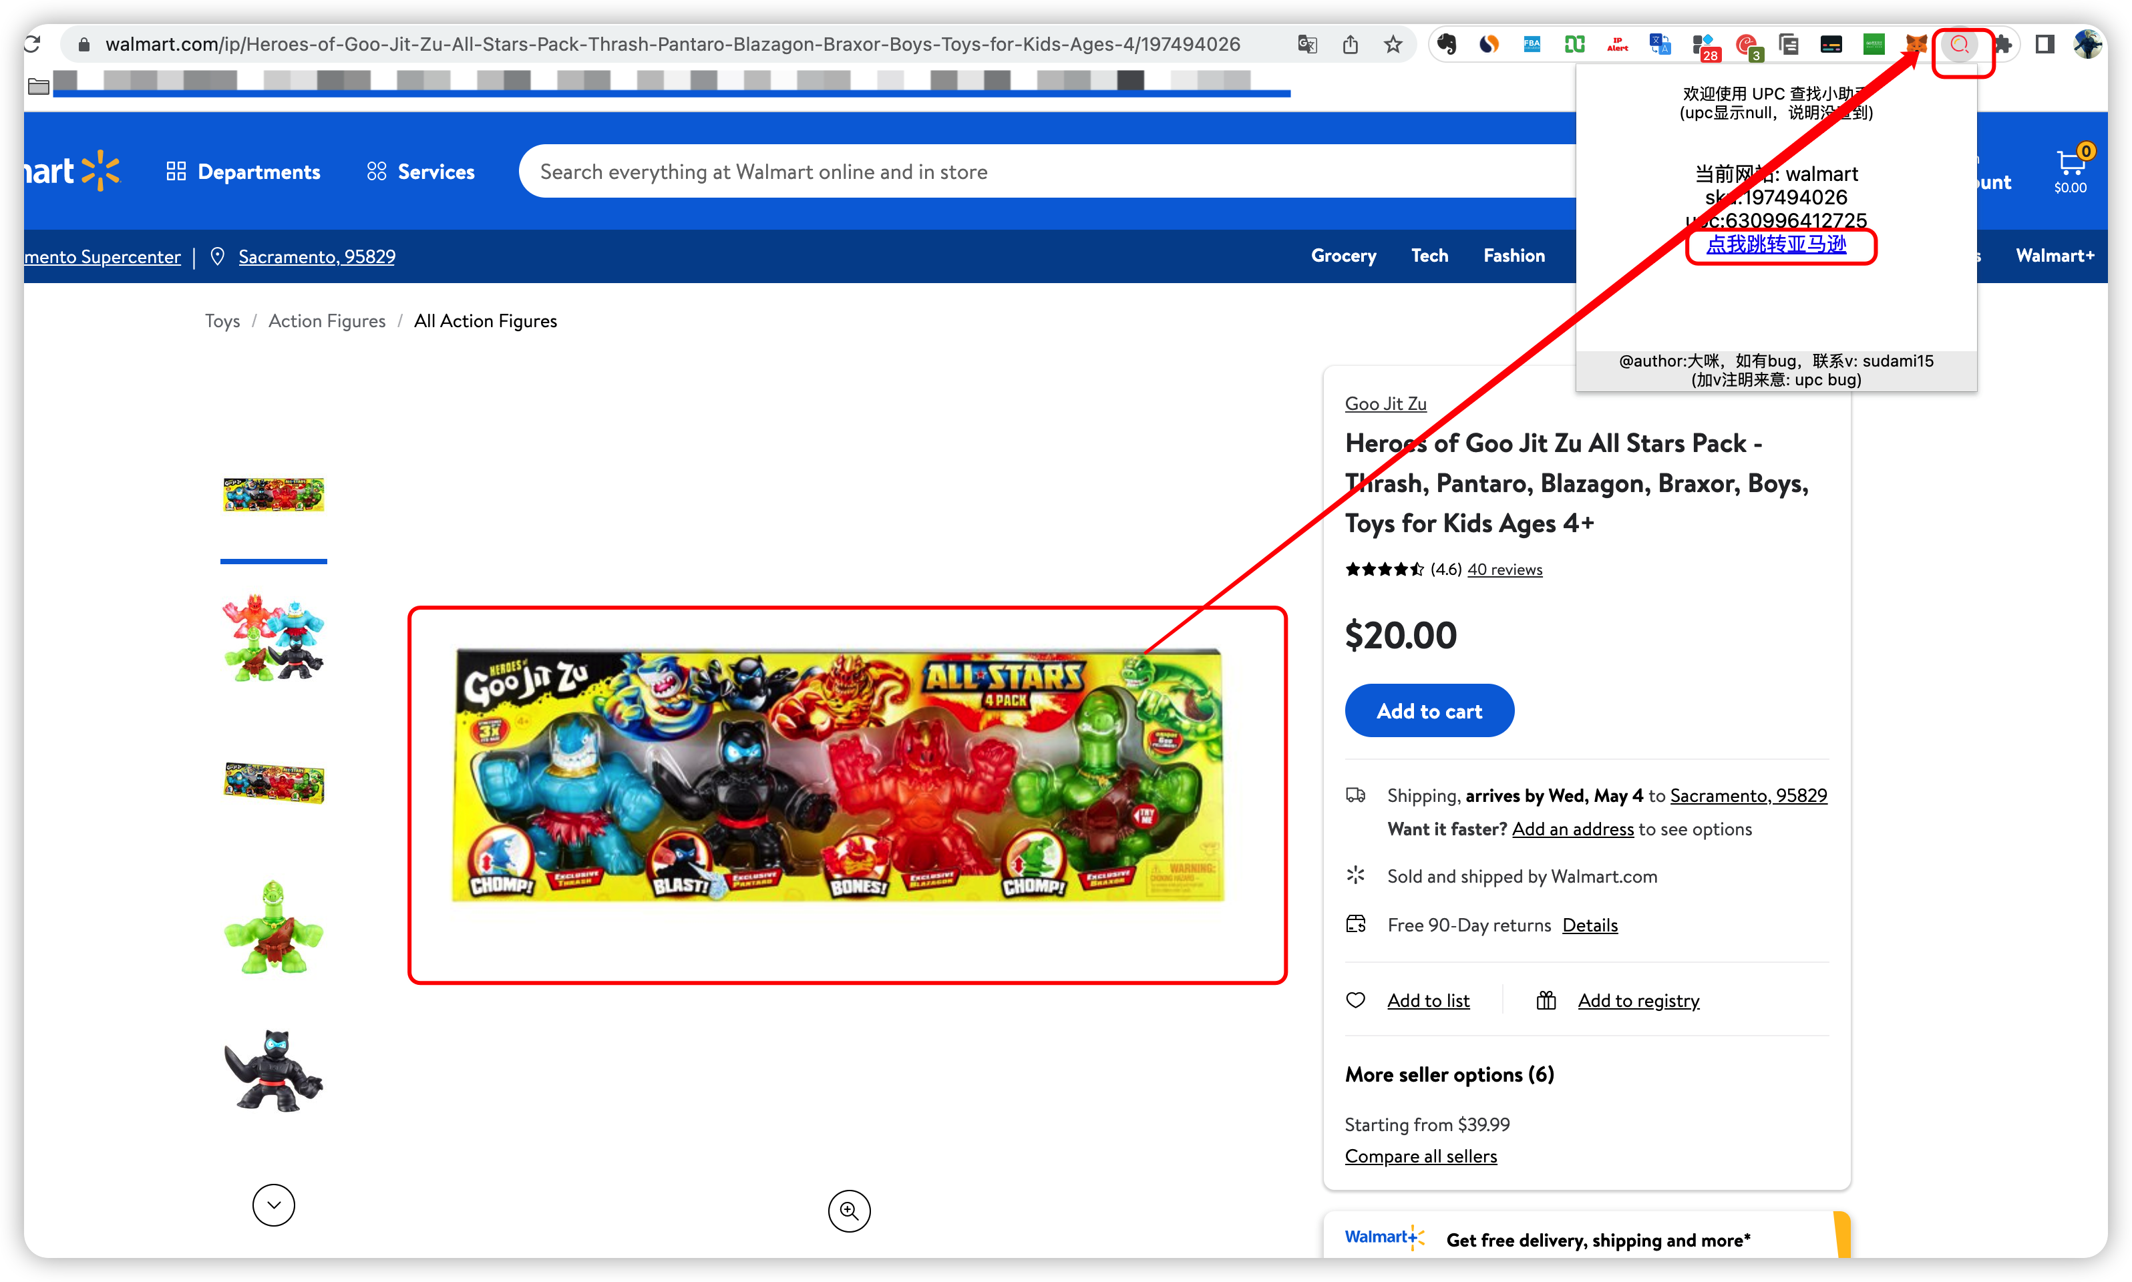
Task: Click the 40 reviews link
Action: 1505,570
